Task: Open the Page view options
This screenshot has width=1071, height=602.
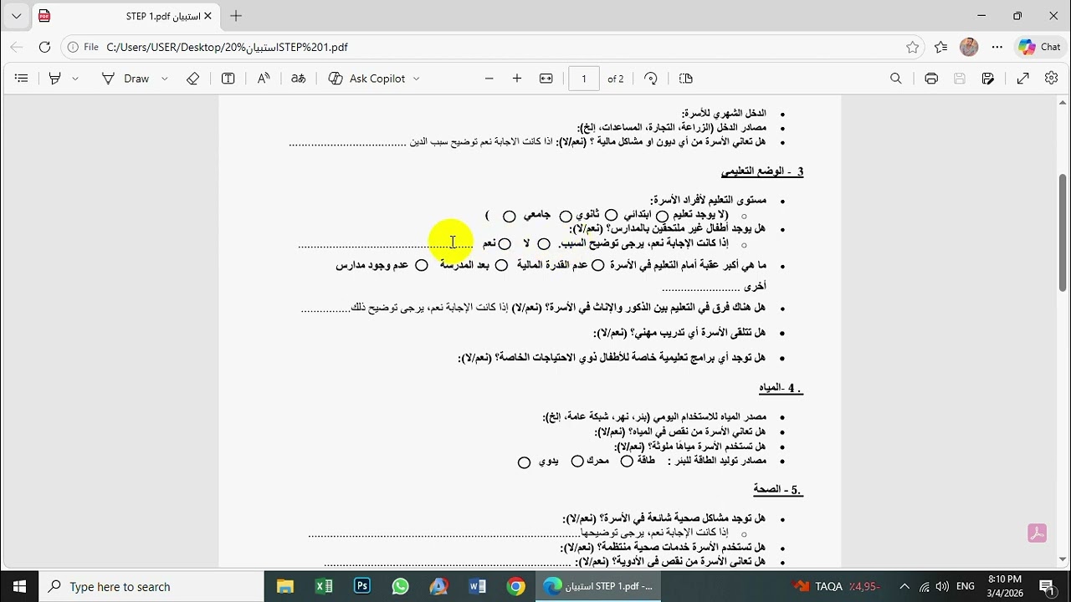Action: tap(686, 79)
